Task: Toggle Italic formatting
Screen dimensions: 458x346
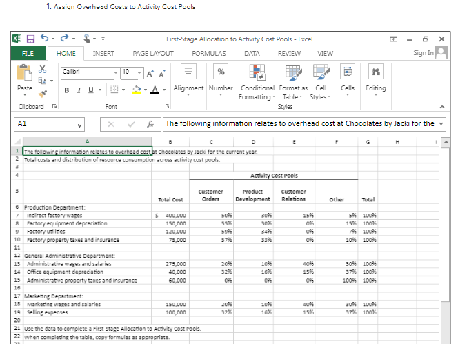Action: (x=79, y=90)
